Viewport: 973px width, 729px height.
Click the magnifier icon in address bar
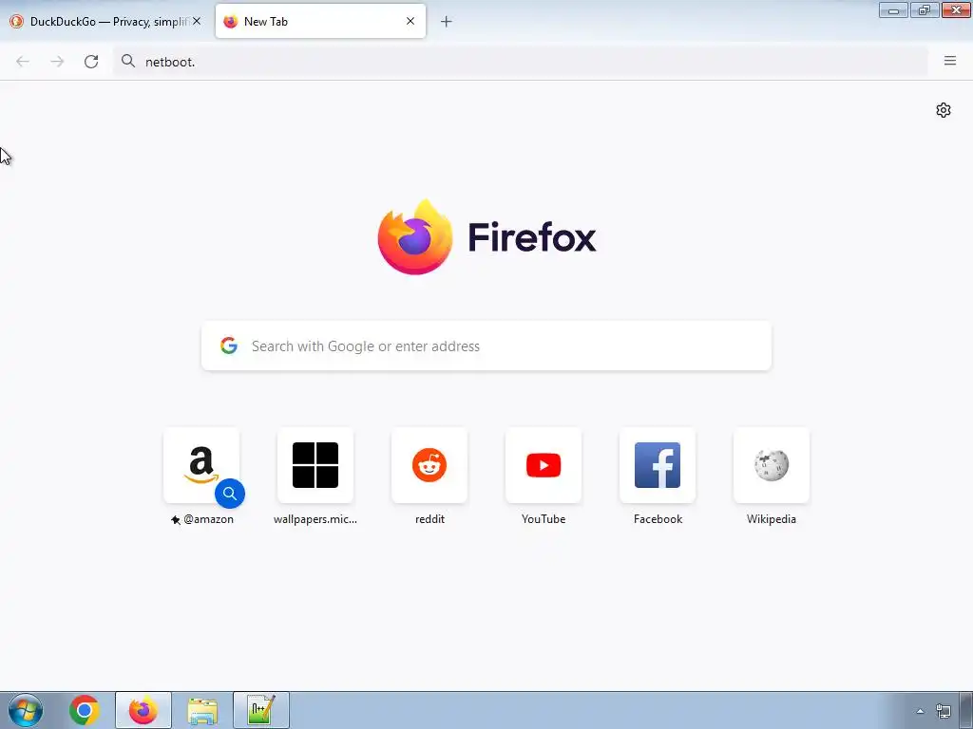128,61
